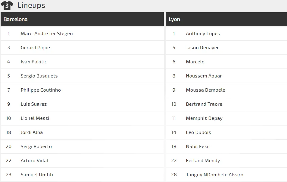Click the Lineups section heading
This screenshot has height=182, width=287.
(x=31, y=5)
